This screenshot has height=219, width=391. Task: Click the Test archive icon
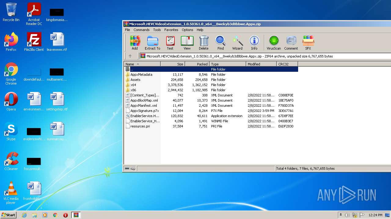point(170,43)
